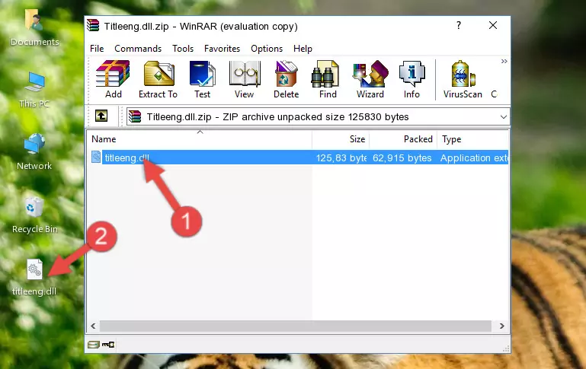Open the Tools menu

click(183, 49)
